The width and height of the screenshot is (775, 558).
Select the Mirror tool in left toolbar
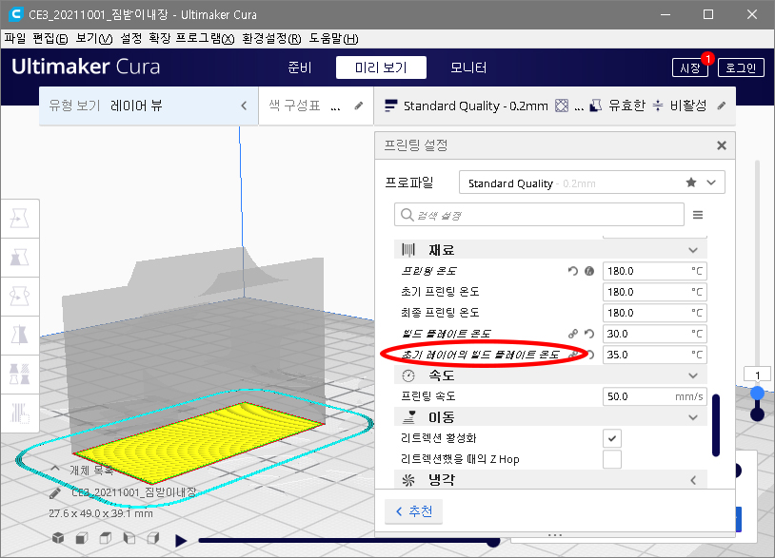[x=20, y=335]
